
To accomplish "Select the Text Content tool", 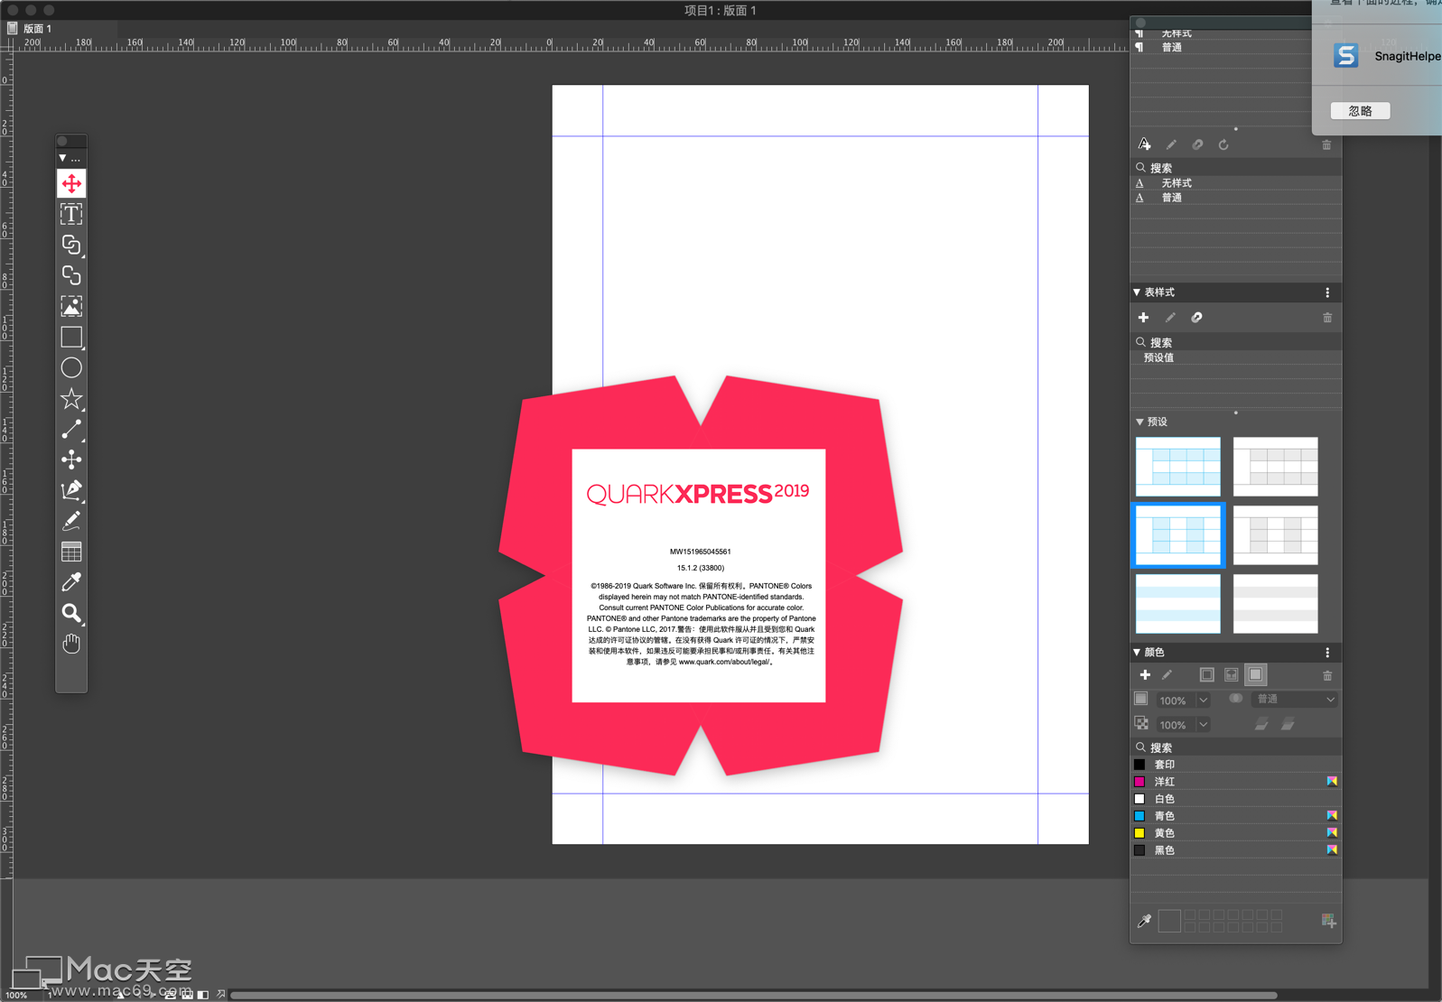I will pos(71,214).
